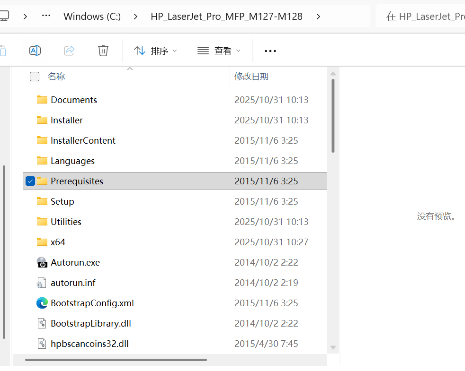
Task: Expand the chevron after the HP_LaserJet folder breadcrumb
Action: [x=318, y=17]
